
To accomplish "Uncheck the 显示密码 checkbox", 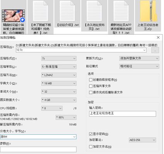I will (x=91, y=134).
